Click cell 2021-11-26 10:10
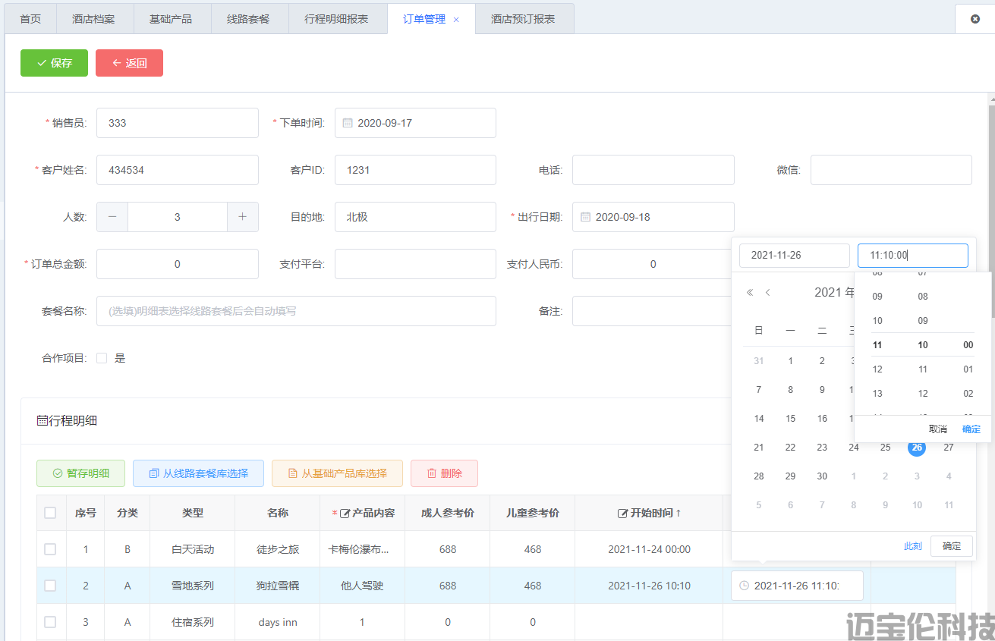Screen dimensions: 995x641 [x=649, y=586]
